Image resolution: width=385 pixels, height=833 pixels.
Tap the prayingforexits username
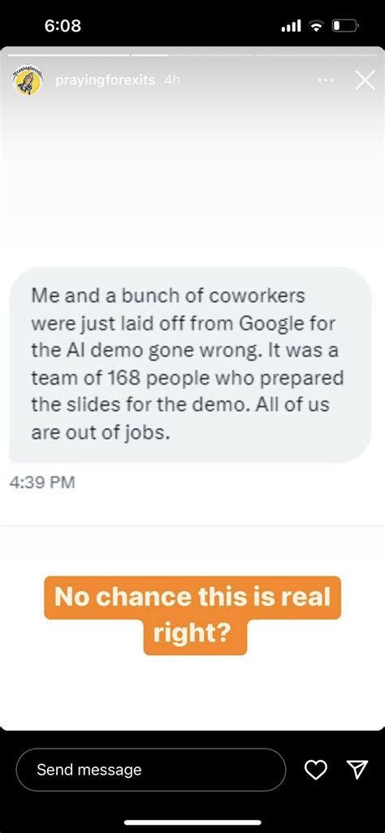[106, 80]
